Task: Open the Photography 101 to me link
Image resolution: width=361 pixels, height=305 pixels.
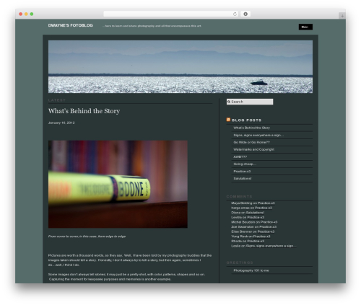Action: [x=251, y=270]
